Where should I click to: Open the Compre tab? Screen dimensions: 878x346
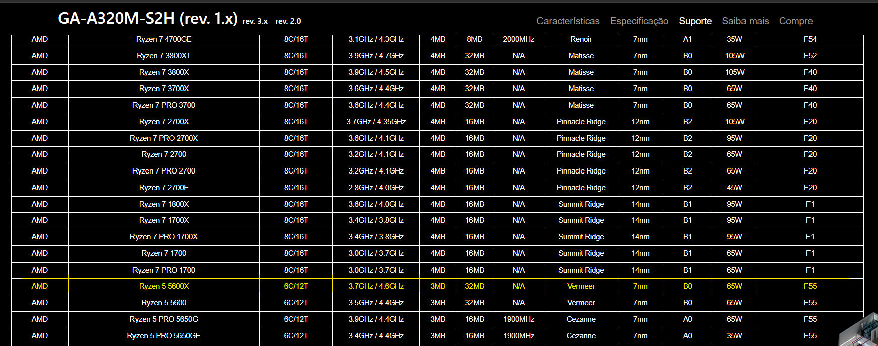click(x=796, y=21)
